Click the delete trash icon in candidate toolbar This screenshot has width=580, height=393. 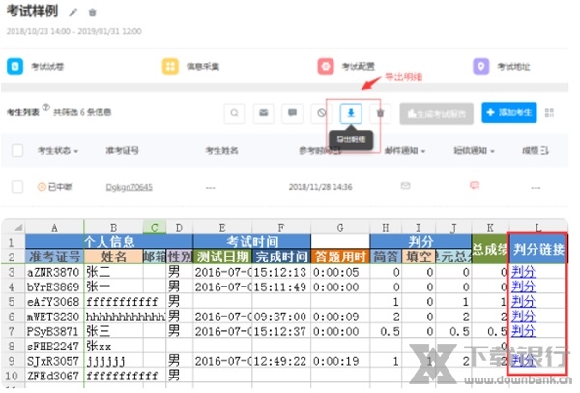(x=380, y=113)
